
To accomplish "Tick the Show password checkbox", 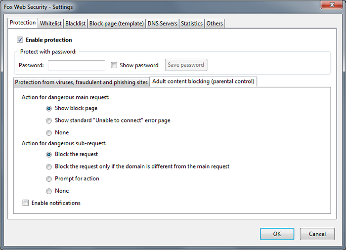I will coord(114,65).
